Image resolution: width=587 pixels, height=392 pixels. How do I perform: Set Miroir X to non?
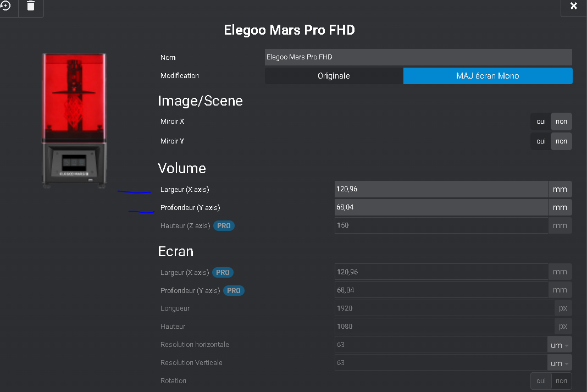tap(561, 122)
